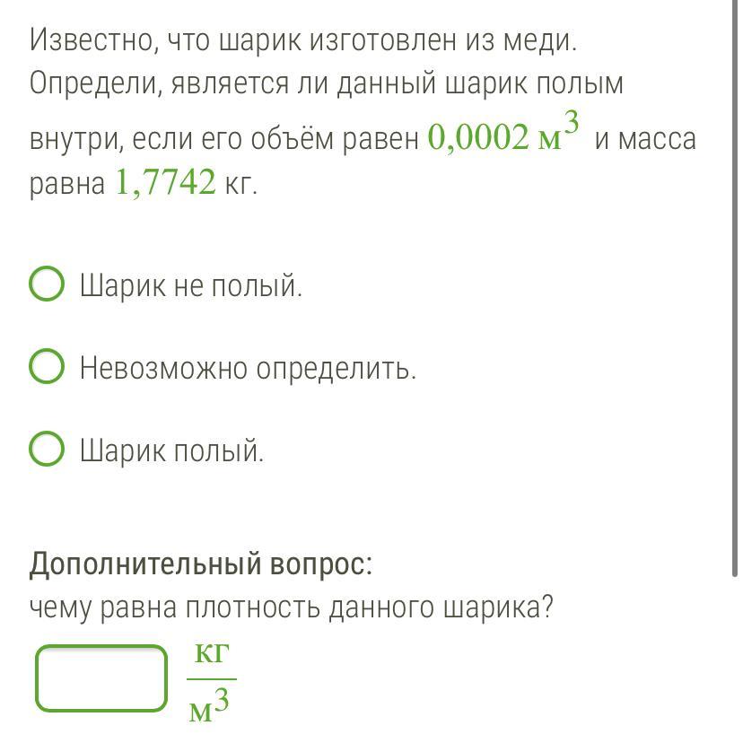Click the "Шарик не полый." answer label text

191,286
